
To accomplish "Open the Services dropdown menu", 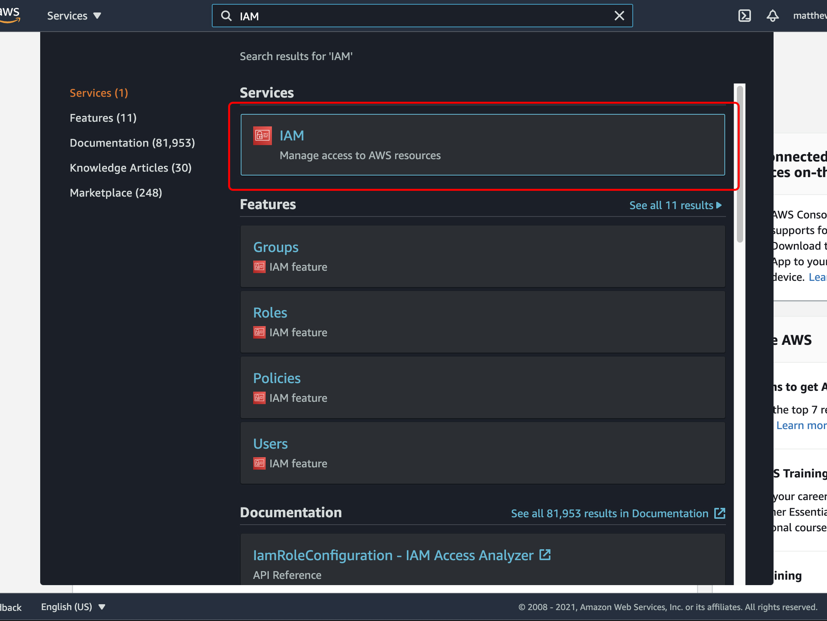I will tap(74, 16).
